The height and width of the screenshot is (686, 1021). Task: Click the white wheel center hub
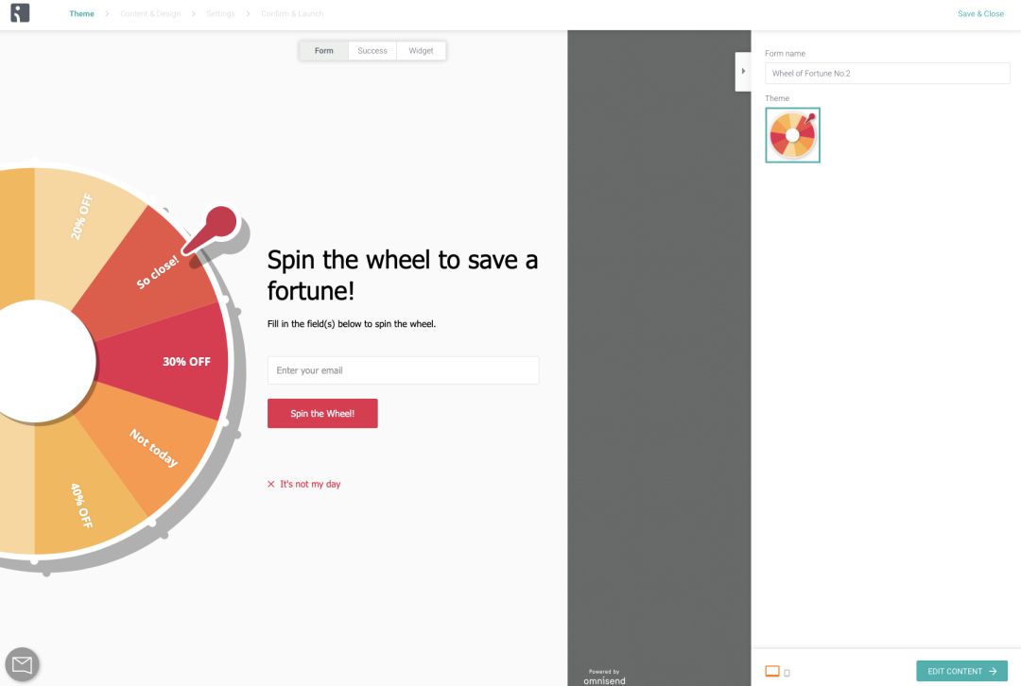coord(43,361)
